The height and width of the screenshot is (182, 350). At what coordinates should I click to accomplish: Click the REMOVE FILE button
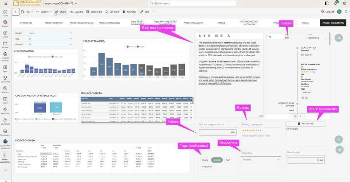[x=305, y=123]
